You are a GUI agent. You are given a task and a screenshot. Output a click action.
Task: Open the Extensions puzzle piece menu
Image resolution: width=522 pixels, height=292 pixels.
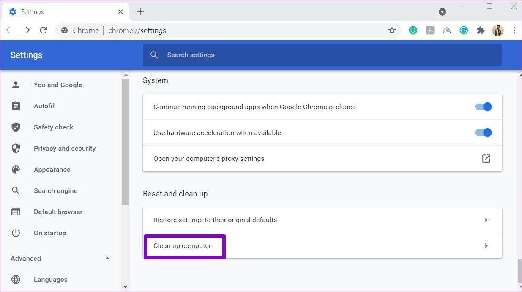481,30
